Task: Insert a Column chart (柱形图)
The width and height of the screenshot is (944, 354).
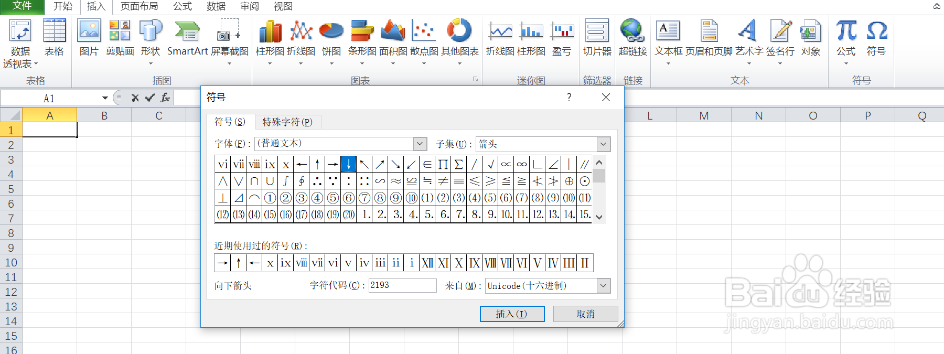Action: (x=270, y=42)
